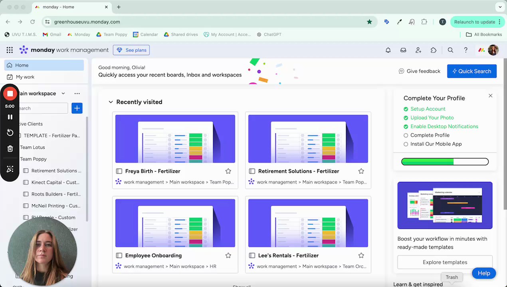The image size is (507, 287).
Task: Open the All Bookmarks folder
Action: [x=484, y=35]
